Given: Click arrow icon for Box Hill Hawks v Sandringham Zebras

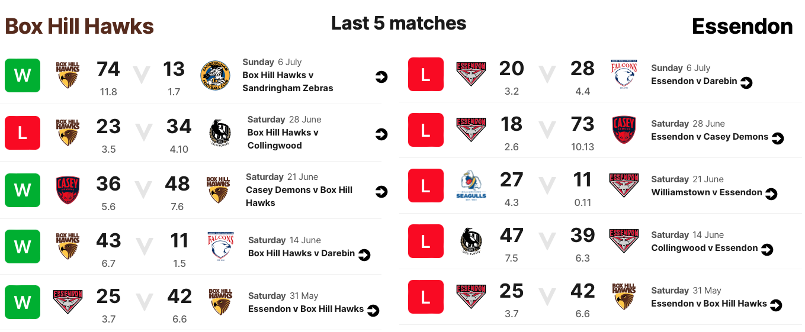Looking at the screenshot, I should pyautogui.click(x=381, y=77).
